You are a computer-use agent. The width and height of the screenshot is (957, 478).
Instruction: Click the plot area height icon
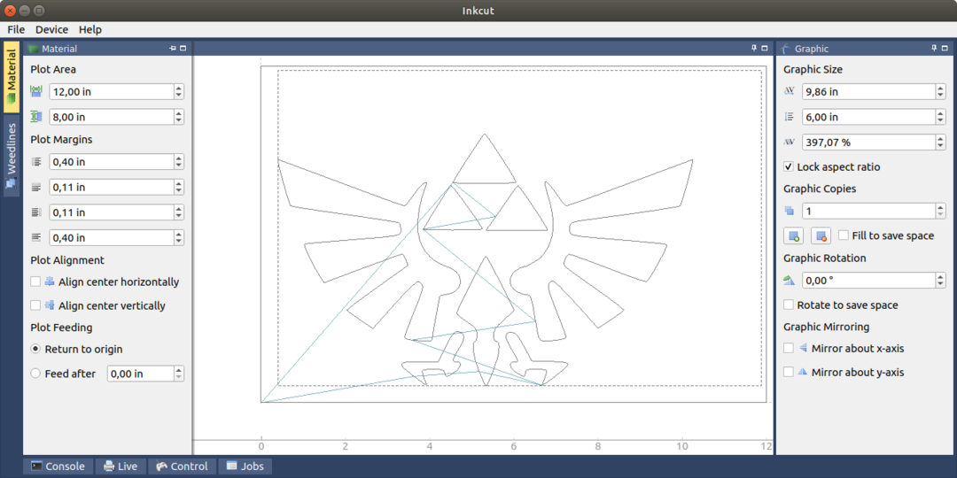point(36,117)
